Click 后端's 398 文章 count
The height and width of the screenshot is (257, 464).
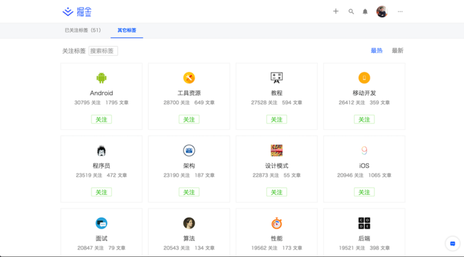point(380,248)
